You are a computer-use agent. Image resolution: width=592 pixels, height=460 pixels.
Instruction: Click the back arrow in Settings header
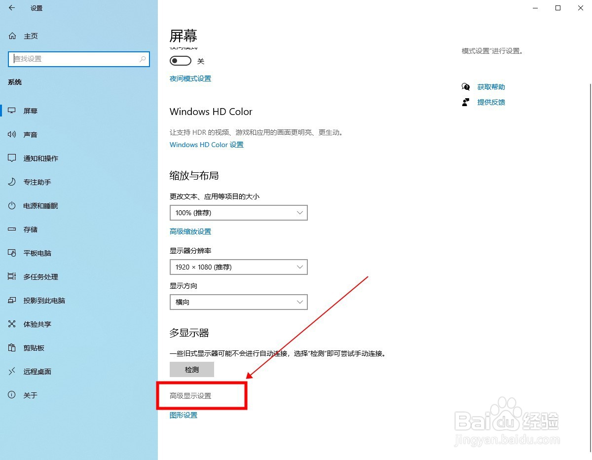click(x=12, y=8)
